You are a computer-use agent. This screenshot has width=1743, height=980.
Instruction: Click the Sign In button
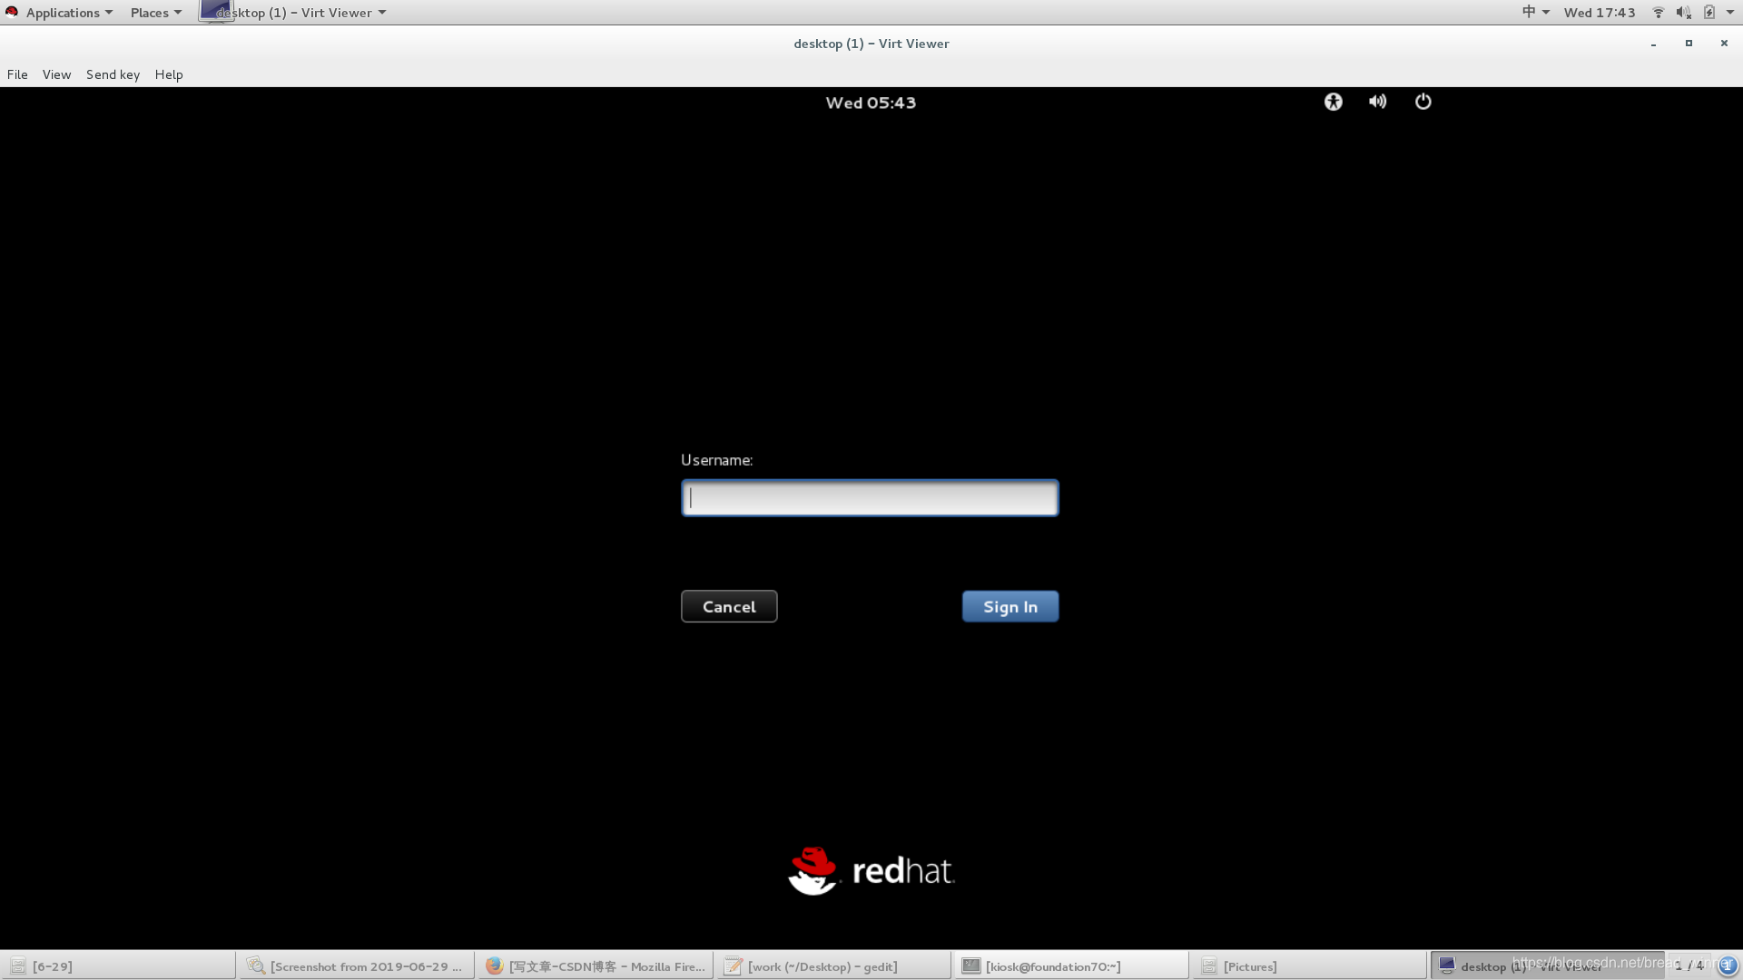click(1010, 606)
